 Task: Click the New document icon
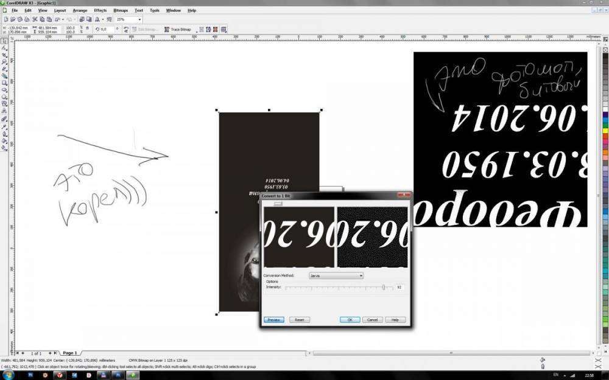tap(5, 19)
